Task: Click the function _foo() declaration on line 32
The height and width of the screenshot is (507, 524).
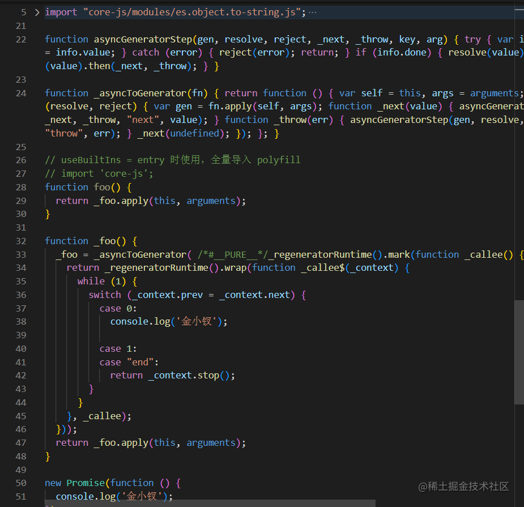Action: (x=91, y=241)
